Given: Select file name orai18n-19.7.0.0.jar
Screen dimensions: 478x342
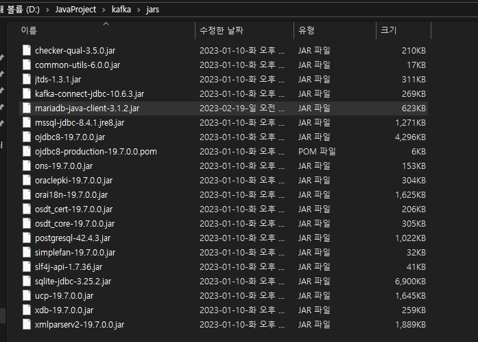Looking at the screenshot, I should click(71, 194).
